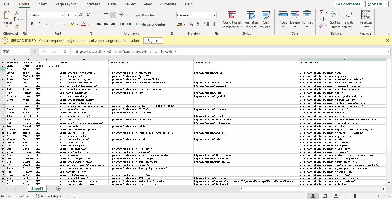Click the Comments button
This screenshot has height=199, width=392.
[x=348, y=4]
